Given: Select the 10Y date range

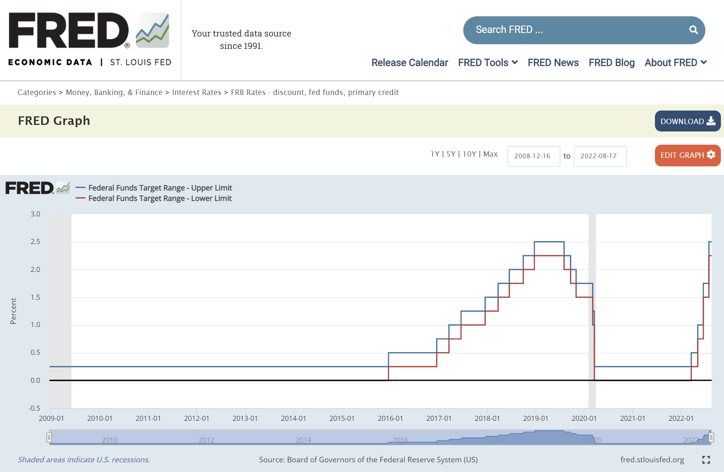Looking at the screenshot, I should click(469, 154).
